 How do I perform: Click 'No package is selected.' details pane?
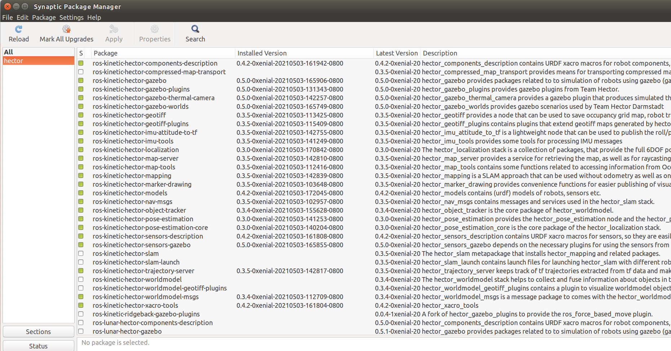[x=115, y=342]
